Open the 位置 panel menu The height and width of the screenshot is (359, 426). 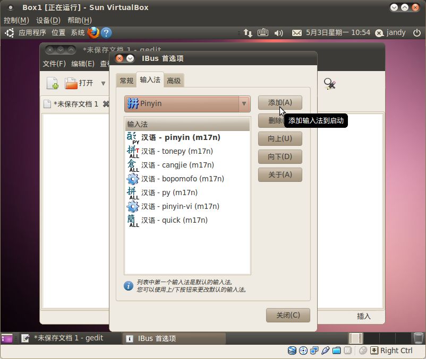pyautogui.click(x=58, y=33)
